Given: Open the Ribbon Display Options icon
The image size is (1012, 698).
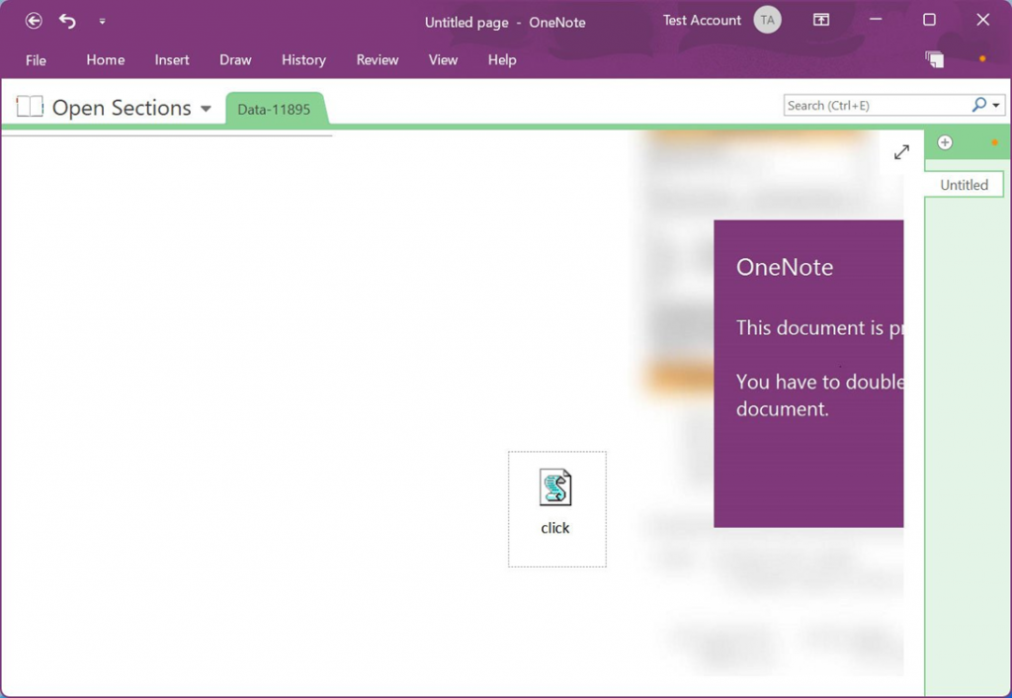Looking at the screenshot, I should pyautogui.click(x=821, y=21).
